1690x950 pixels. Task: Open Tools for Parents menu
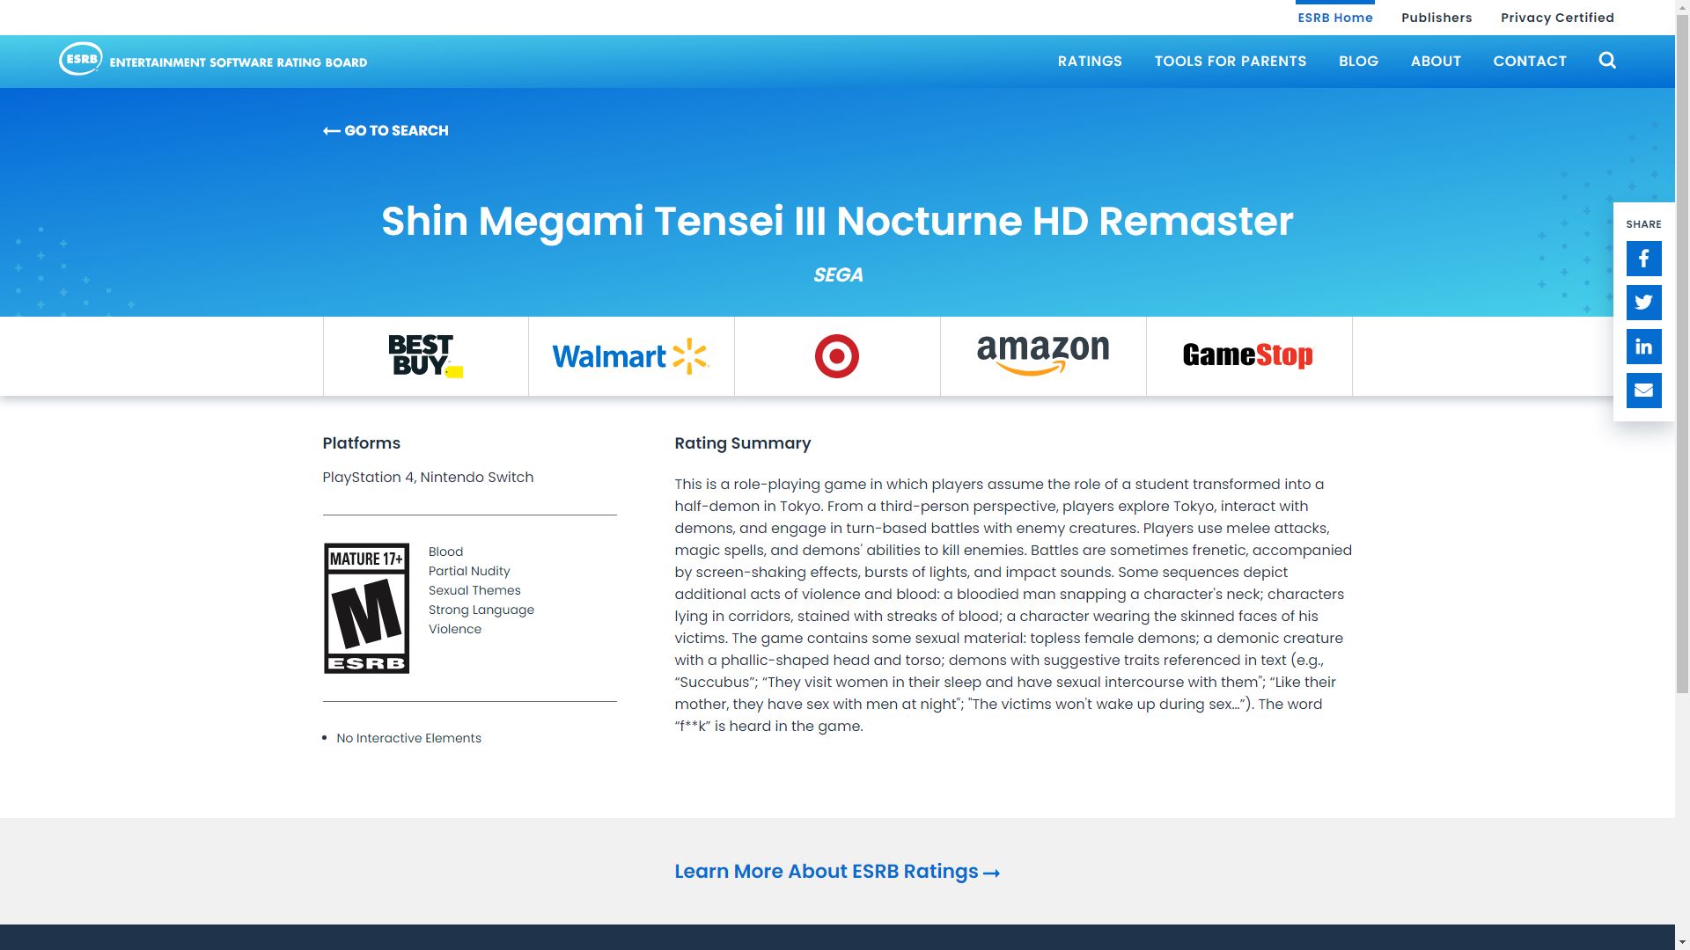(1230, 61)
